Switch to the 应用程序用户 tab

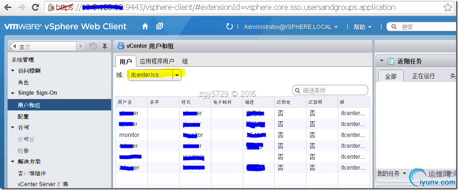pyautogui.click(x=157, y=61)
